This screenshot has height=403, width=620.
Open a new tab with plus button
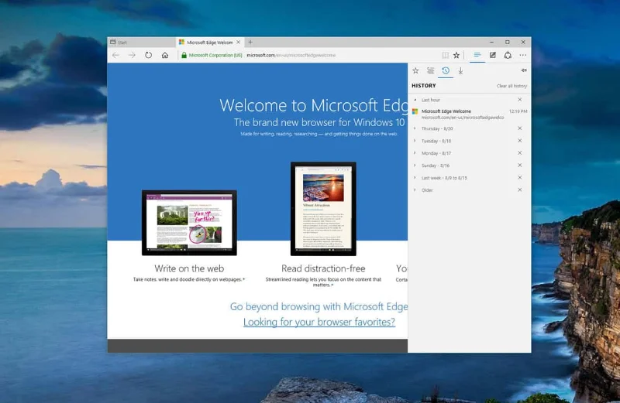(250, 43)
